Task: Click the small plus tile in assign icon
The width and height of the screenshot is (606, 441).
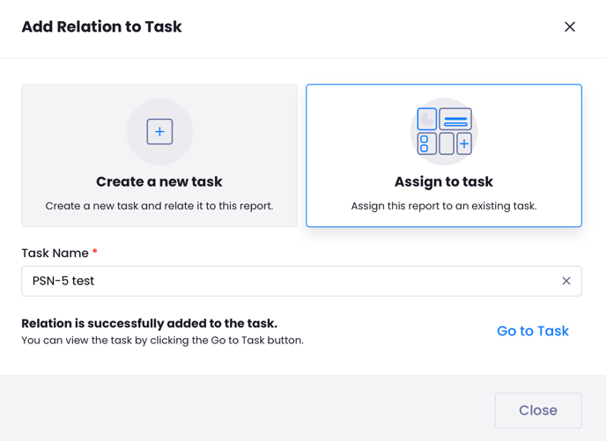Action: tap(464, 143)
